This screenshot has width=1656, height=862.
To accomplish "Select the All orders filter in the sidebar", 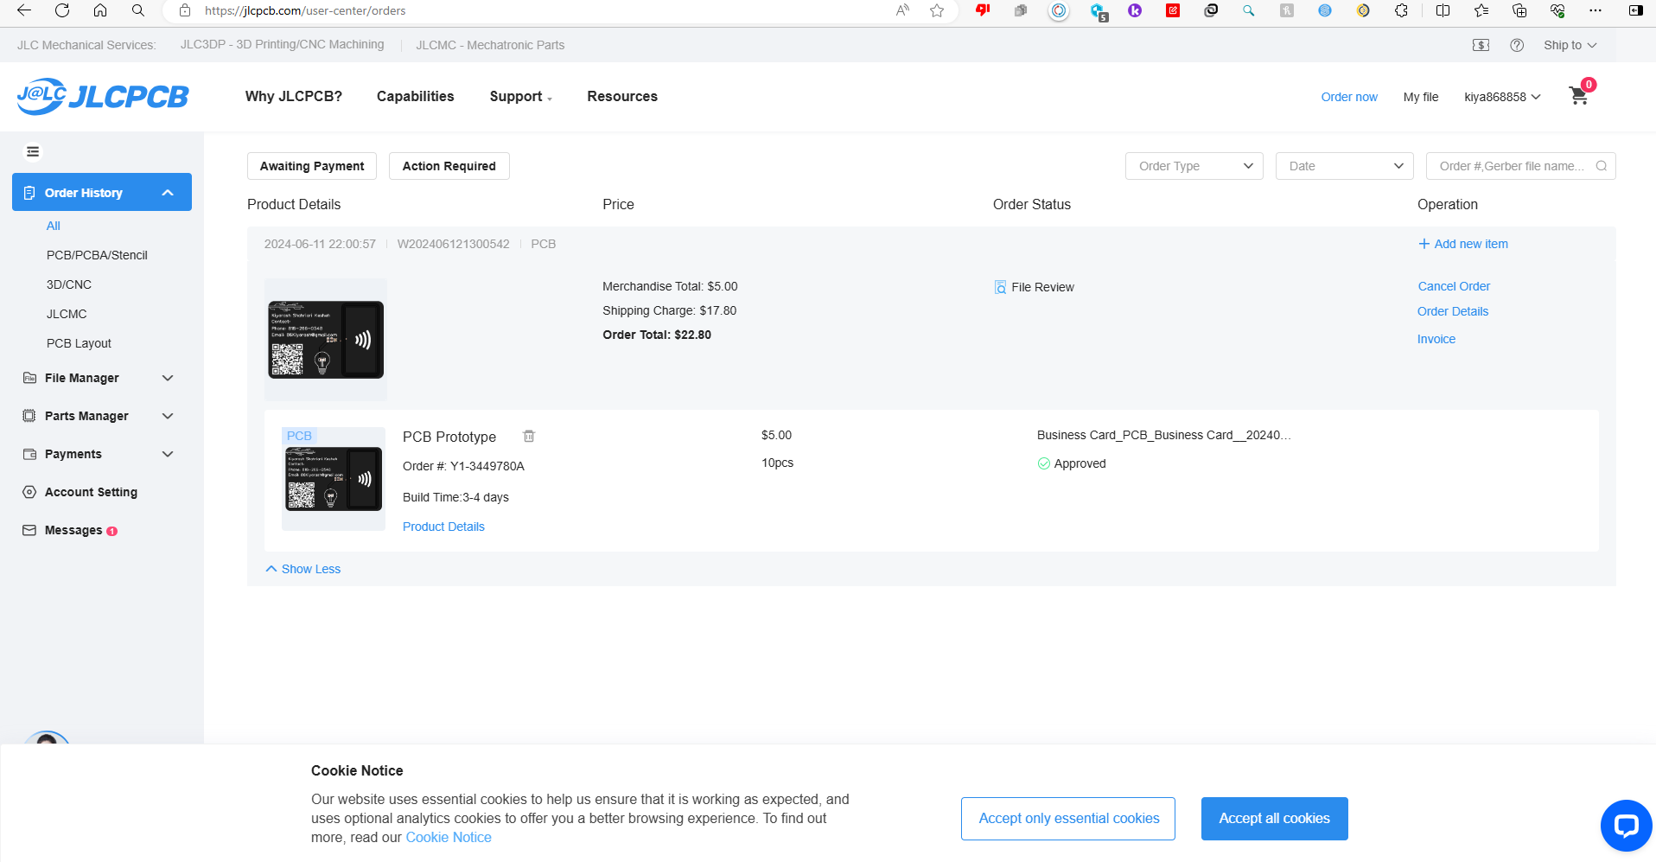I will (54, 226).
